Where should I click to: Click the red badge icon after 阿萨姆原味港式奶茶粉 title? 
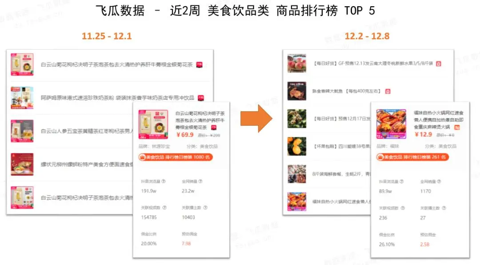(x=201, y=98)
